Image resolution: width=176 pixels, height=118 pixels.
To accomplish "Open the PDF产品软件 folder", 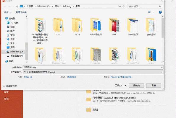I will click(x=96, y=27).
